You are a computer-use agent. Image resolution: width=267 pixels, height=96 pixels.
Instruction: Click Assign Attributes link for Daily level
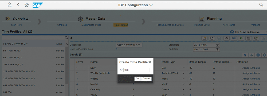[x=251, y=68]
